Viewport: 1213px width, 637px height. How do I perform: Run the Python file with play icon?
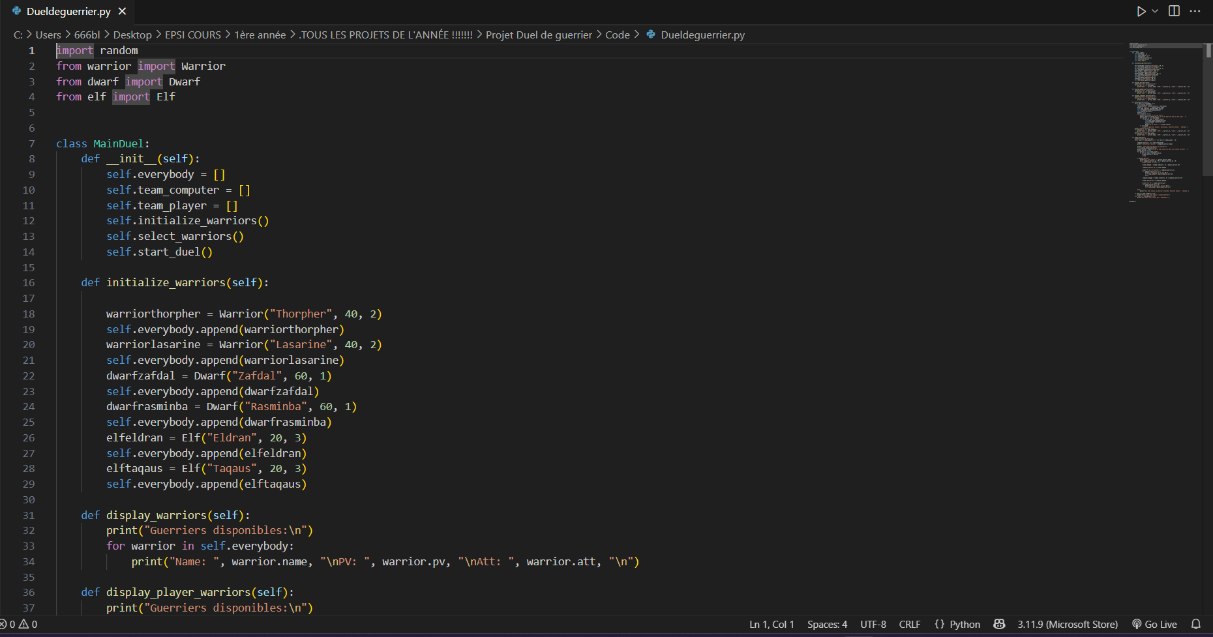tap(1141, 11)
